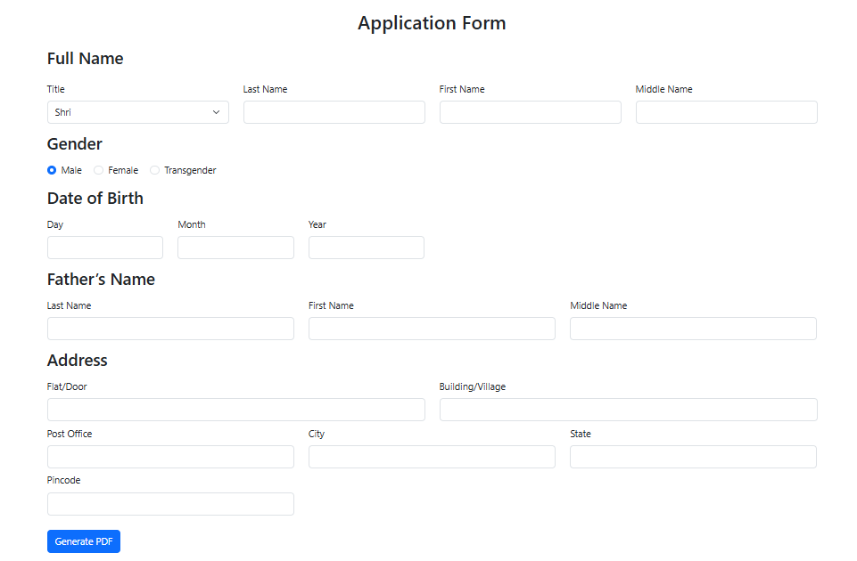Click Father's Middle Name input

point(693,329)
